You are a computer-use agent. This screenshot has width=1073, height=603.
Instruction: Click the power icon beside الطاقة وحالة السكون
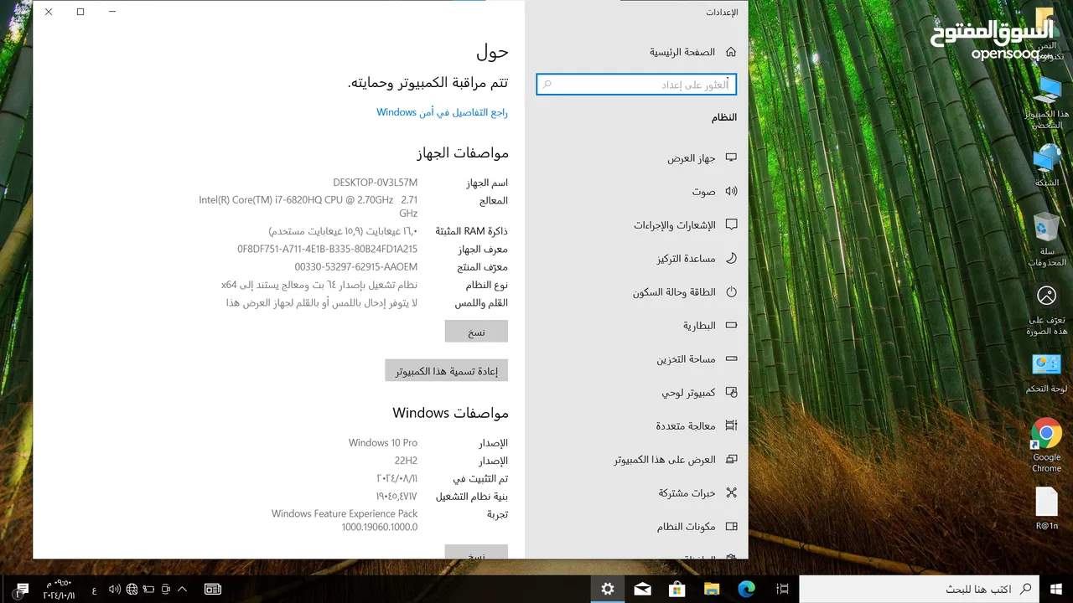click(x=731, y=291)
